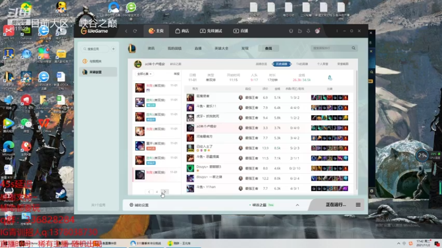
Task: Click player name ad来个卢锡安 in scoreboard
Action: 206,127
